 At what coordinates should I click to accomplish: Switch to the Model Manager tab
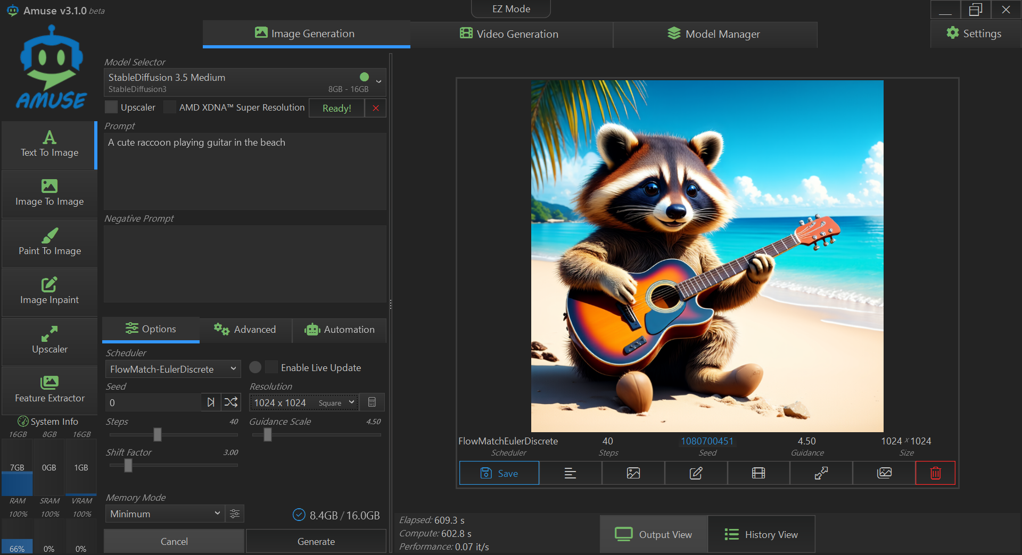[x=715, y=33]
